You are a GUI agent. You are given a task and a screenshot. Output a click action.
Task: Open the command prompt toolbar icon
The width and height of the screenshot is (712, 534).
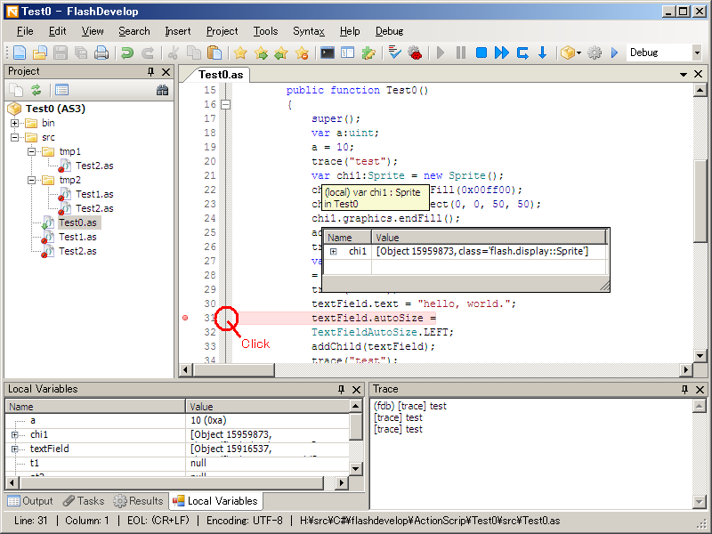point(328,53)
